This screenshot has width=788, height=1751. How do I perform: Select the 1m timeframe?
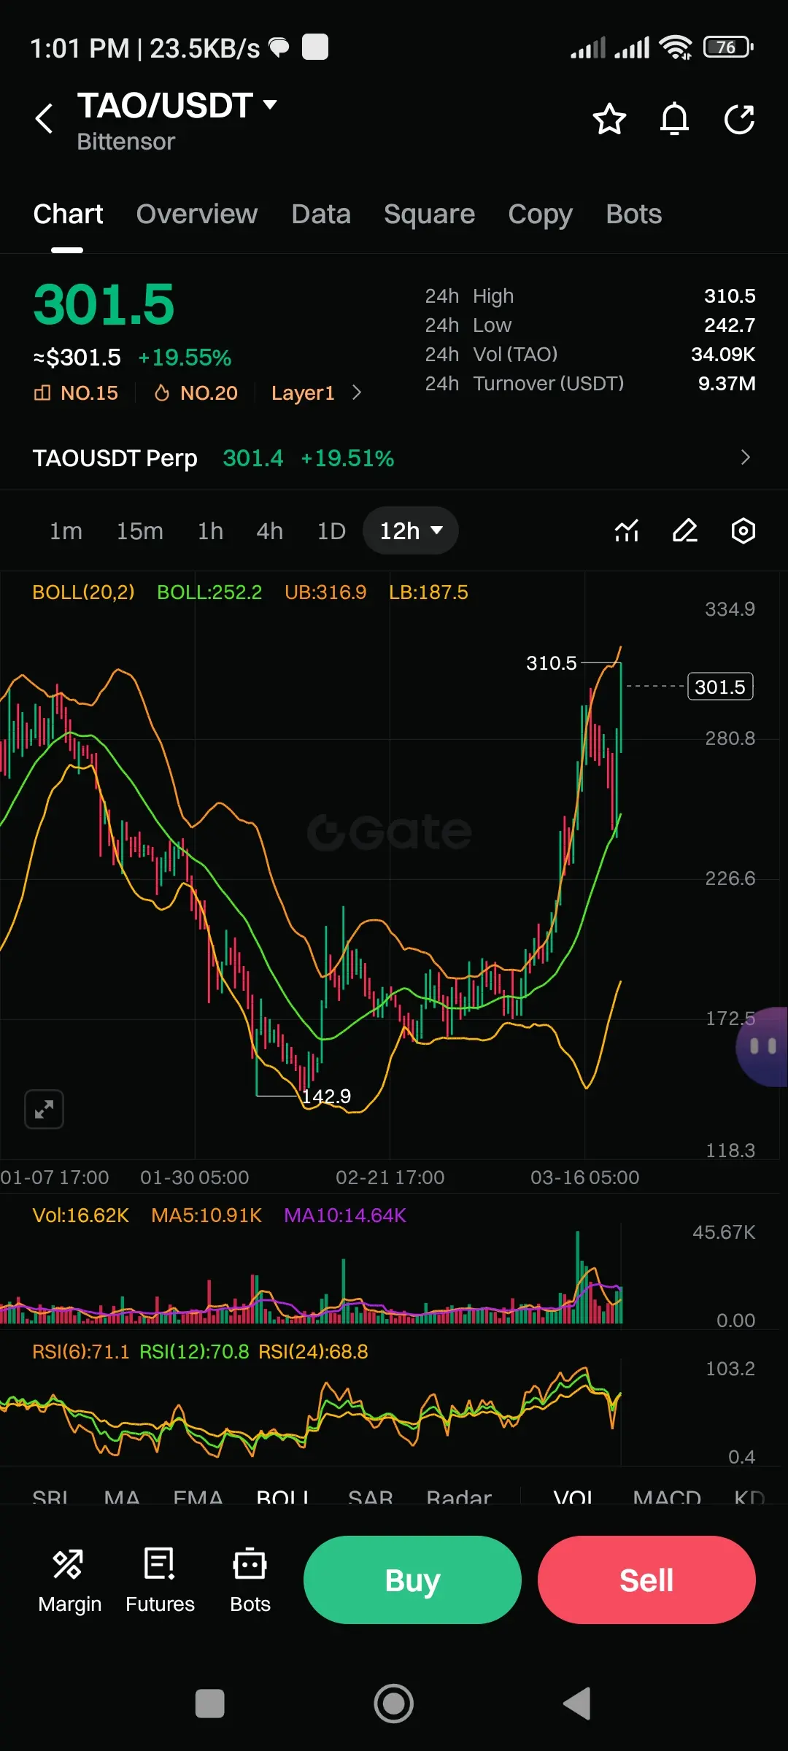(x=66, y=530)
